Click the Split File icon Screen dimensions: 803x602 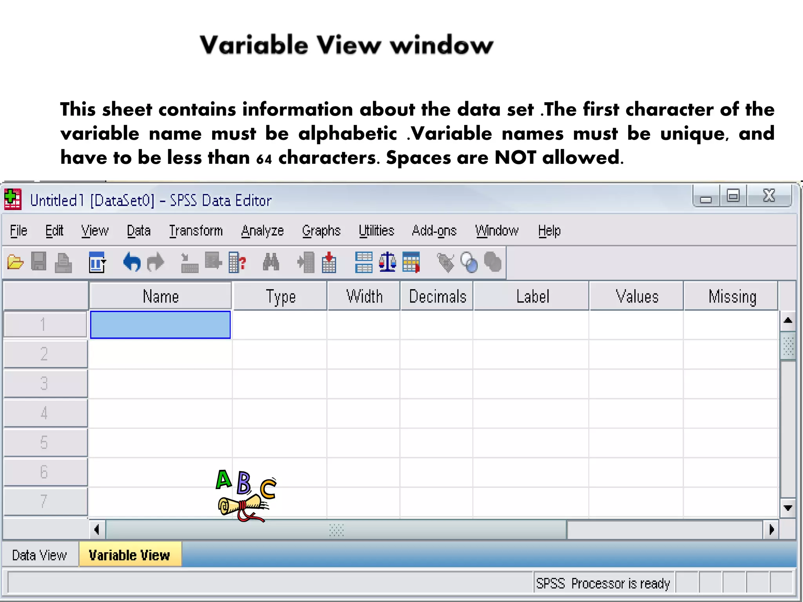pos(363,262)
